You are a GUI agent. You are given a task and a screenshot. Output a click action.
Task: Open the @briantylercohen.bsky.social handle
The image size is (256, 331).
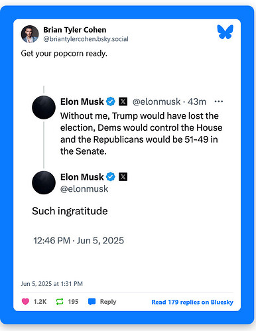(86, 39)
